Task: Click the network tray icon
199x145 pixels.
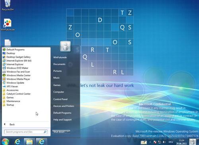Action: (160, 142)
